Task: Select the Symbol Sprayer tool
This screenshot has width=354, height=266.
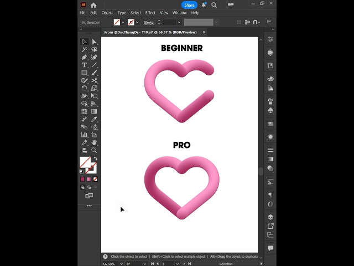Action: [94, 127]
